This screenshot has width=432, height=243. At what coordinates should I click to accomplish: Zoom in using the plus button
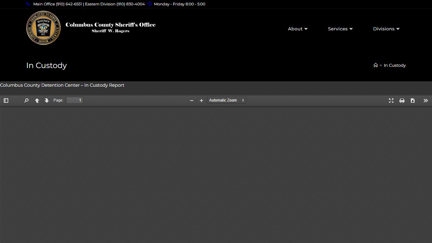point(201,100)
